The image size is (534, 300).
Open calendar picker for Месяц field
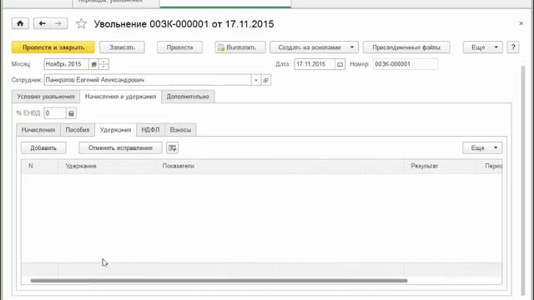[x=93, y=64]
